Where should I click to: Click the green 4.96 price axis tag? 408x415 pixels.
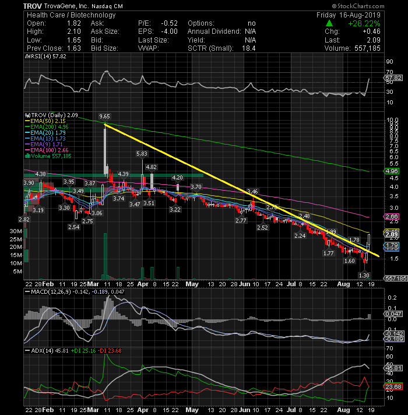point(392,171)
